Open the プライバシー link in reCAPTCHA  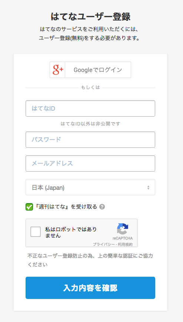coord(104,244)
